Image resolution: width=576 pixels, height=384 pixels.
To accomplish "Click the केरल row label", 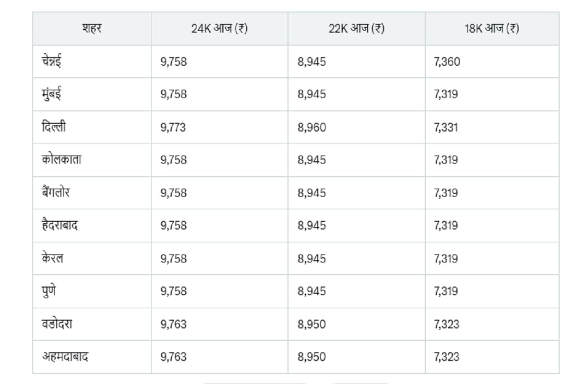I will [x=52, y=259].
